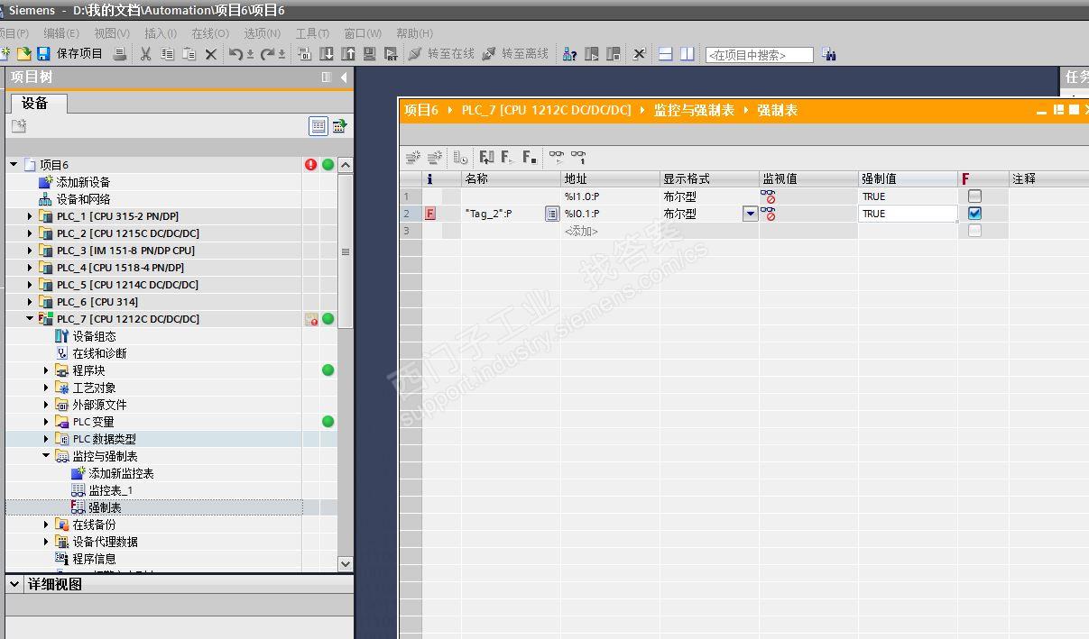Screen dimensions: 1089x639
Task: Click the Cut scissors icon
Action: 145,54
